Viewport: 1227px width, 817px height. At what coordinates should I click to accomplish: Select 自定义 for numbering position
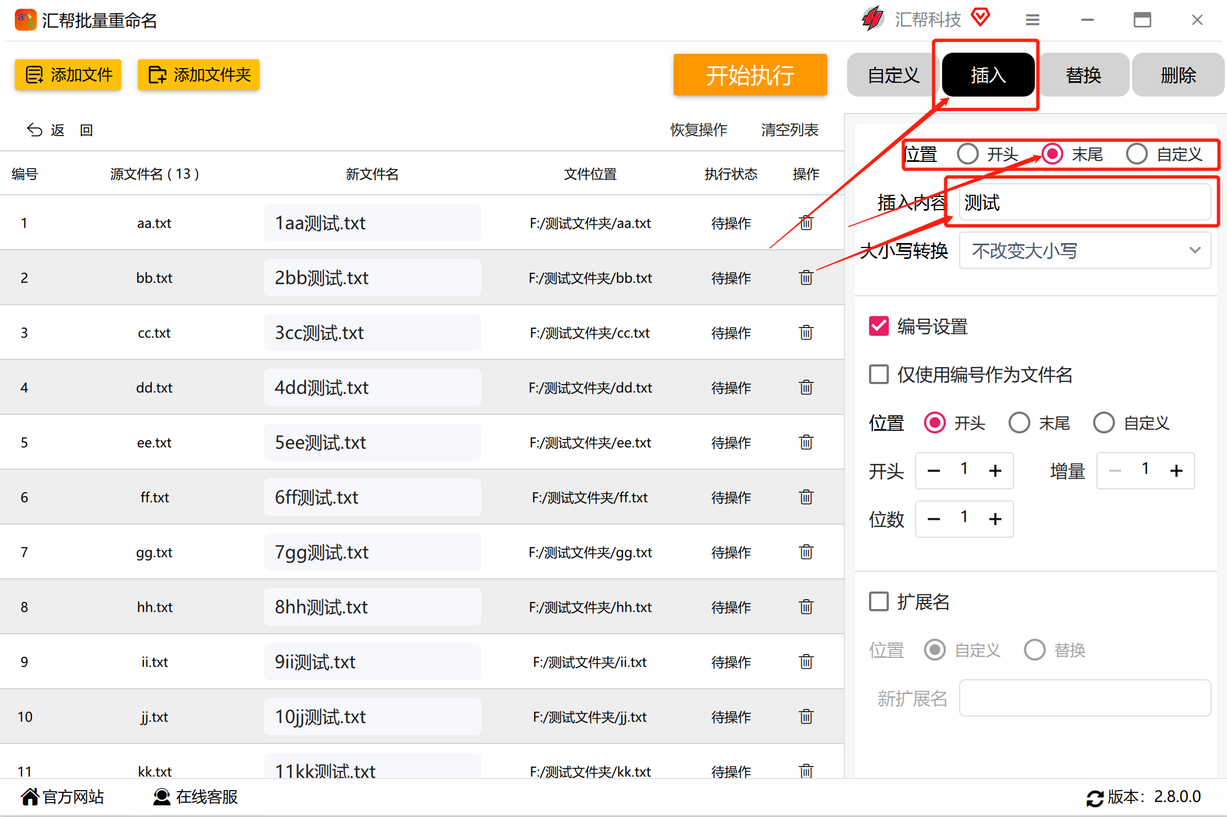click(1104, 422)
